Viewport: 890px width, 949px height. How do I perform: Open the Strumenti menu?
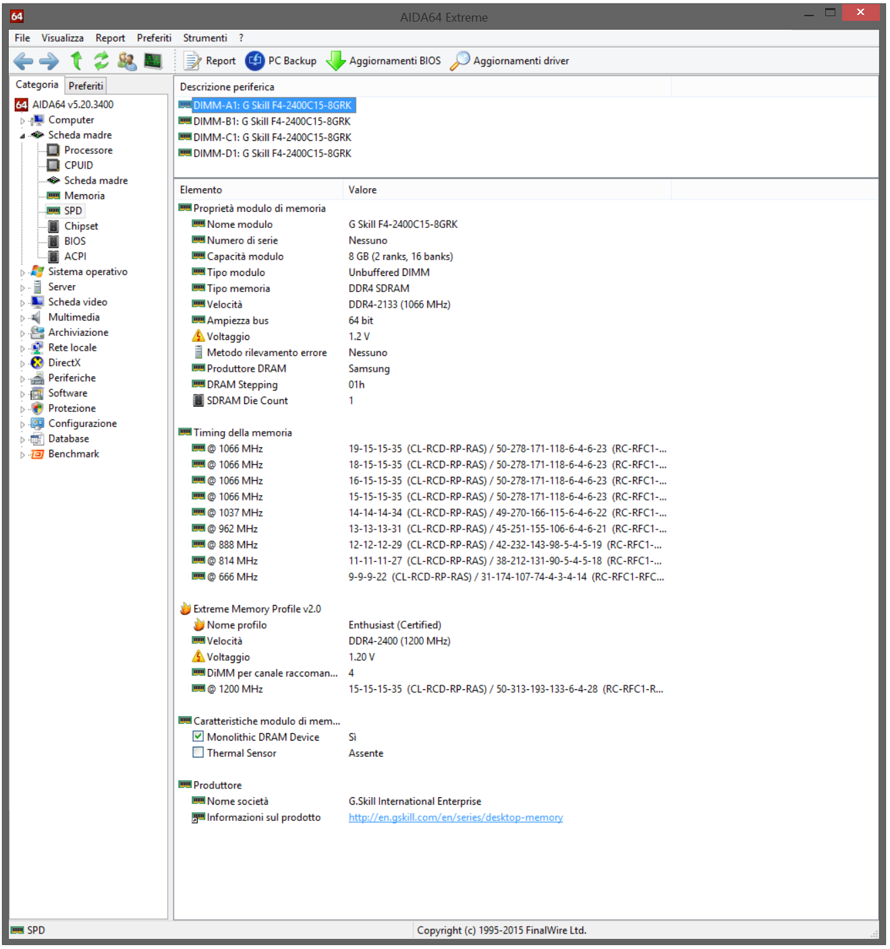coord(205,38)
